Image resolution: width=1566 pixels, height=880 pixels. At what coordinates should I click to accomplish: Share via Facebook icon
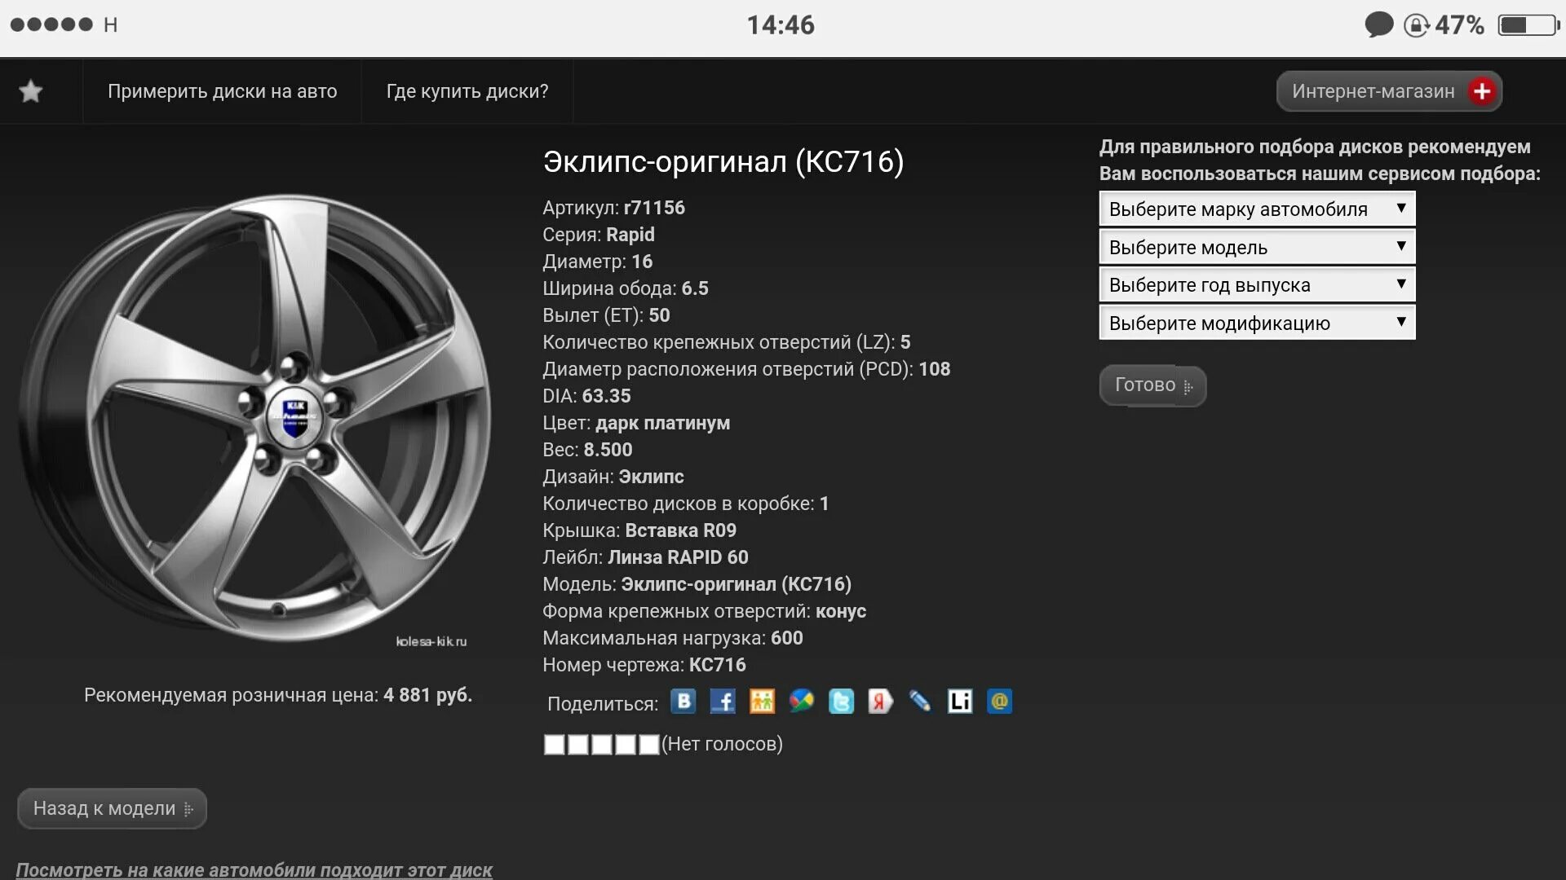pyautogui.click(x=723, y=702)
